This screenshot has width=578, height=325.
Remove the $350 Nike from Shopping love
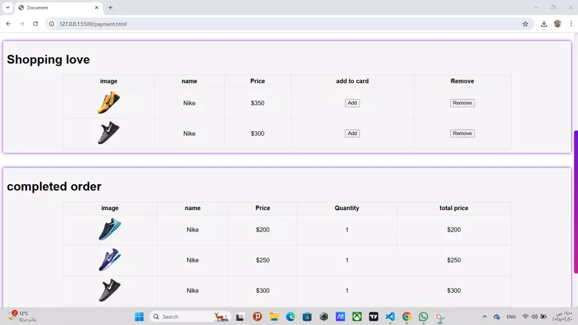[x=462, y=103]
